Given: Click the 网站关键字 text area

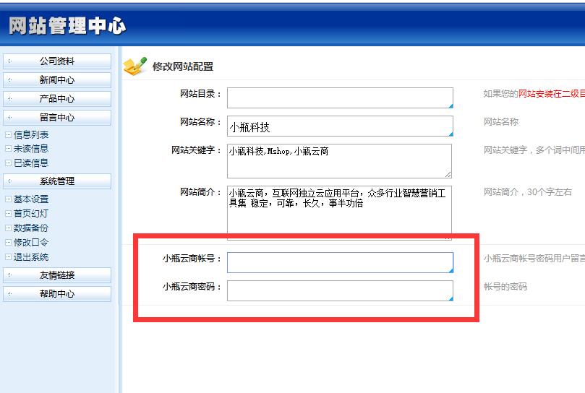Looking at the screenshot, I should click(340, 161).
